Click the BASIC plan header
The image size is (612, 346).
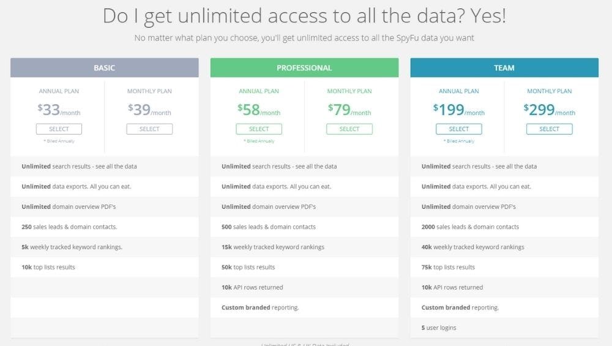[104, 68]
